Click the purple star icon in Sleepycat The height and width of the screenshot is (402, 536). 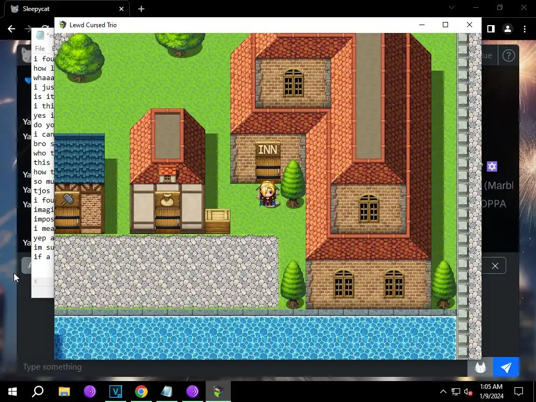[492, 166]
